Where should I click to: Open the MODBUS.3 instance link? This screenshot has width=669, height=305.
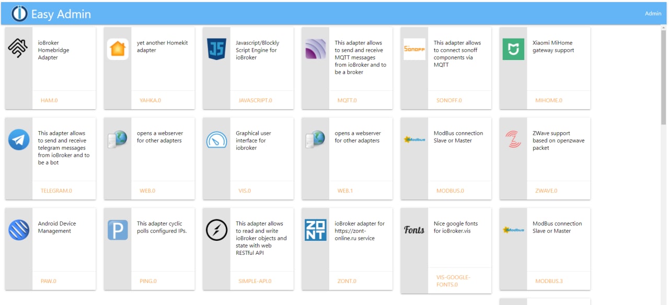[549, 281]
